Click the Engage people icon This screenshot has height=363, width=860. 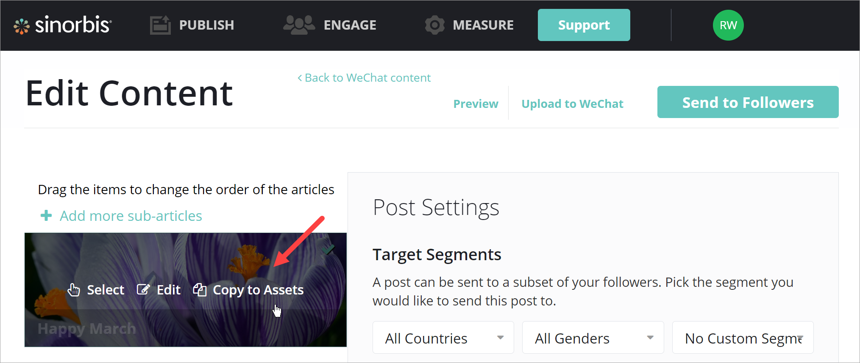pos(299,25)
